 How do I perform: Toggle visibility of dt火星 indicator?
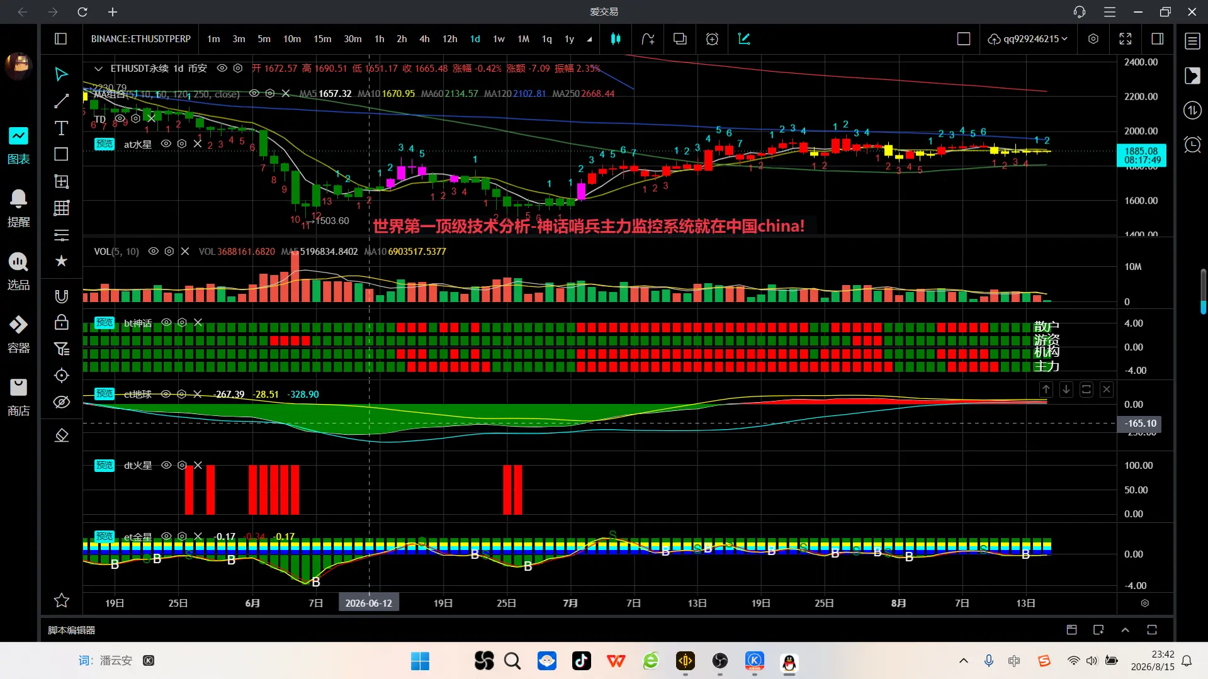166,465
